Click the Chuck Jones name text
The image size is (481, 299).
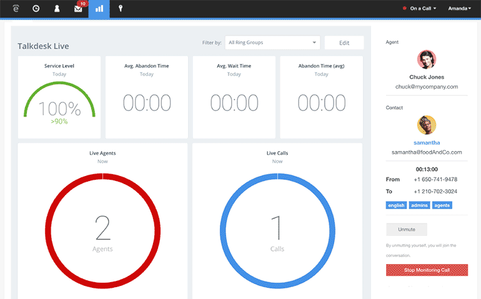(x=427, y=77)
